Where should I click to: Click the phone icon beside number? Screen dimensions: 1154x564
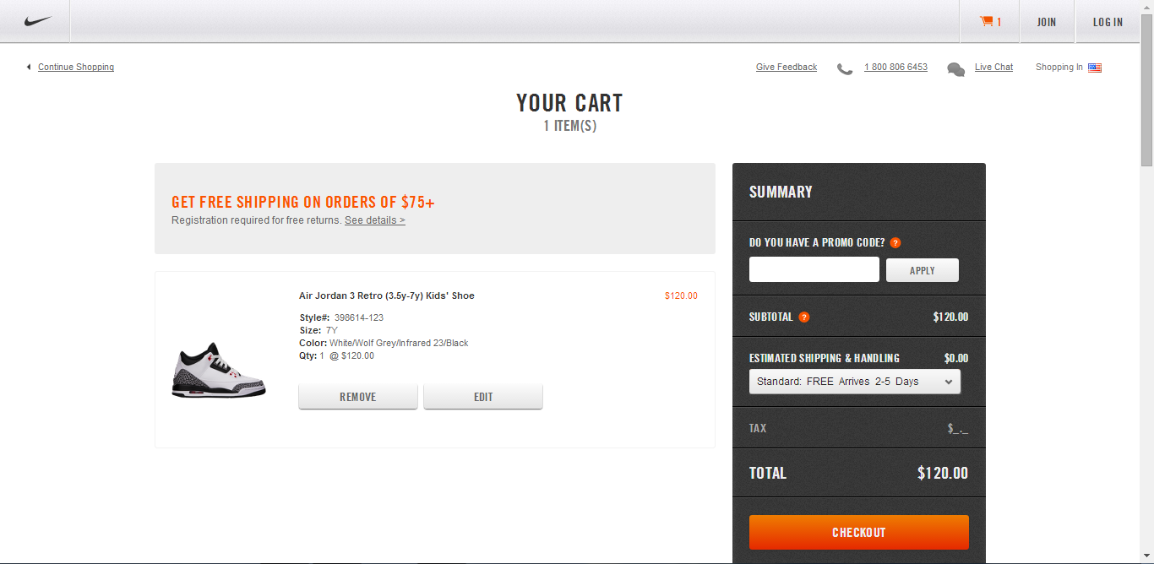845,68
